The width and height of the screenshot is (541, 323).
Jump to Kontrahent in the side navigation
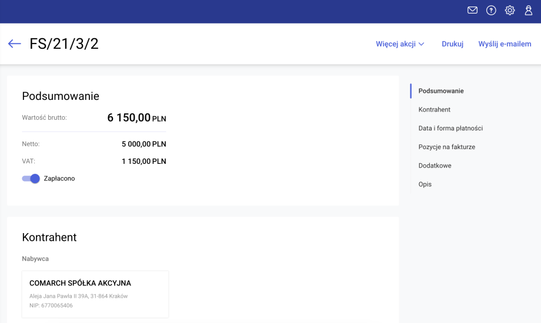coord(435,110)
